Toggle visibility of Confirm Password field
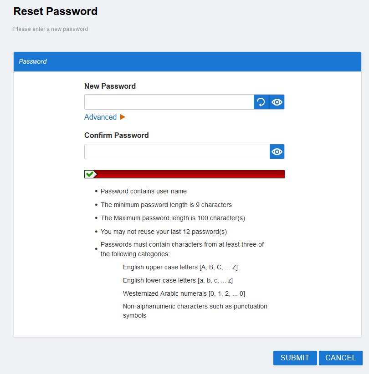The width and height of the screenshot is (369, 374). coord(277,152)
